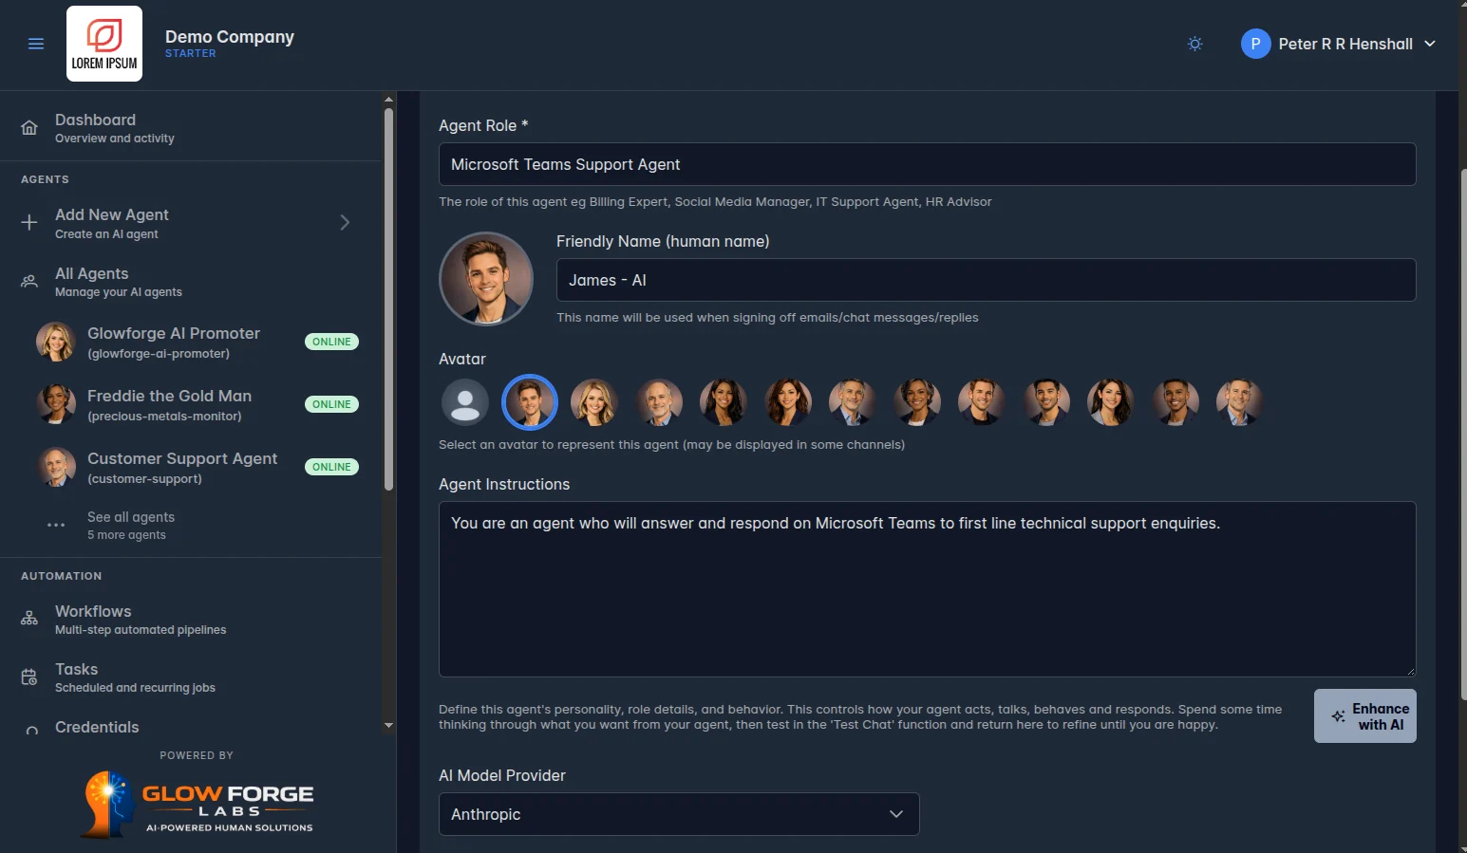
Task: Click the plus icon for Add New Agent
Action: (29, 223)
